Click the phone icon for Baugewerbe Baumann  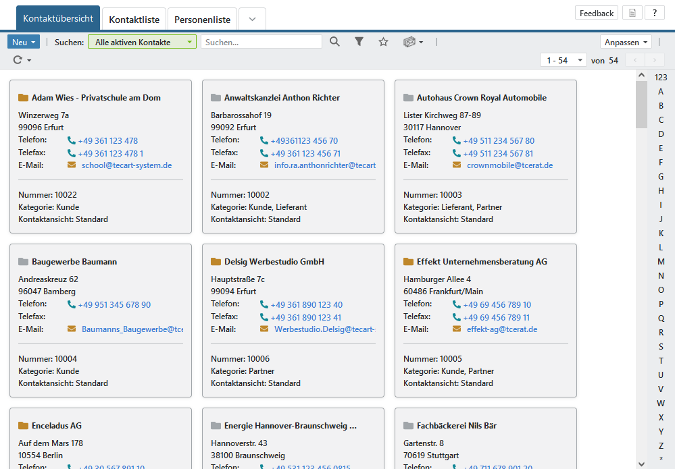(72, 305)
